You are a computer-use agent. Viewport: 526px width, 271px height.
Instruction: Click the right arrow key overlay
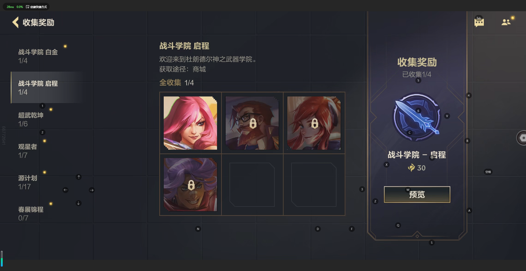tap(92, 190)
